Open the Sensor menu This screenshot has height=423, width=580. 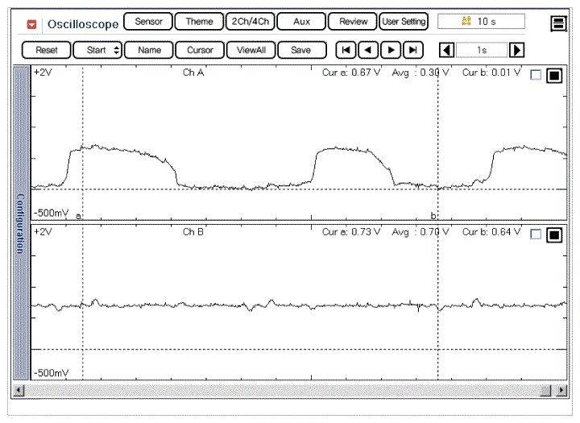pos(148,22)
